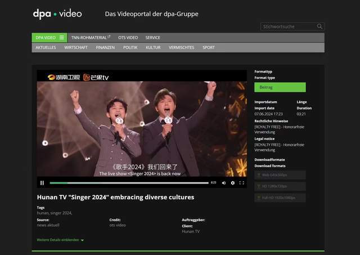Enter fullscreen video mode
The width and height of the screenshot is (360, 255).
[242, 183]
